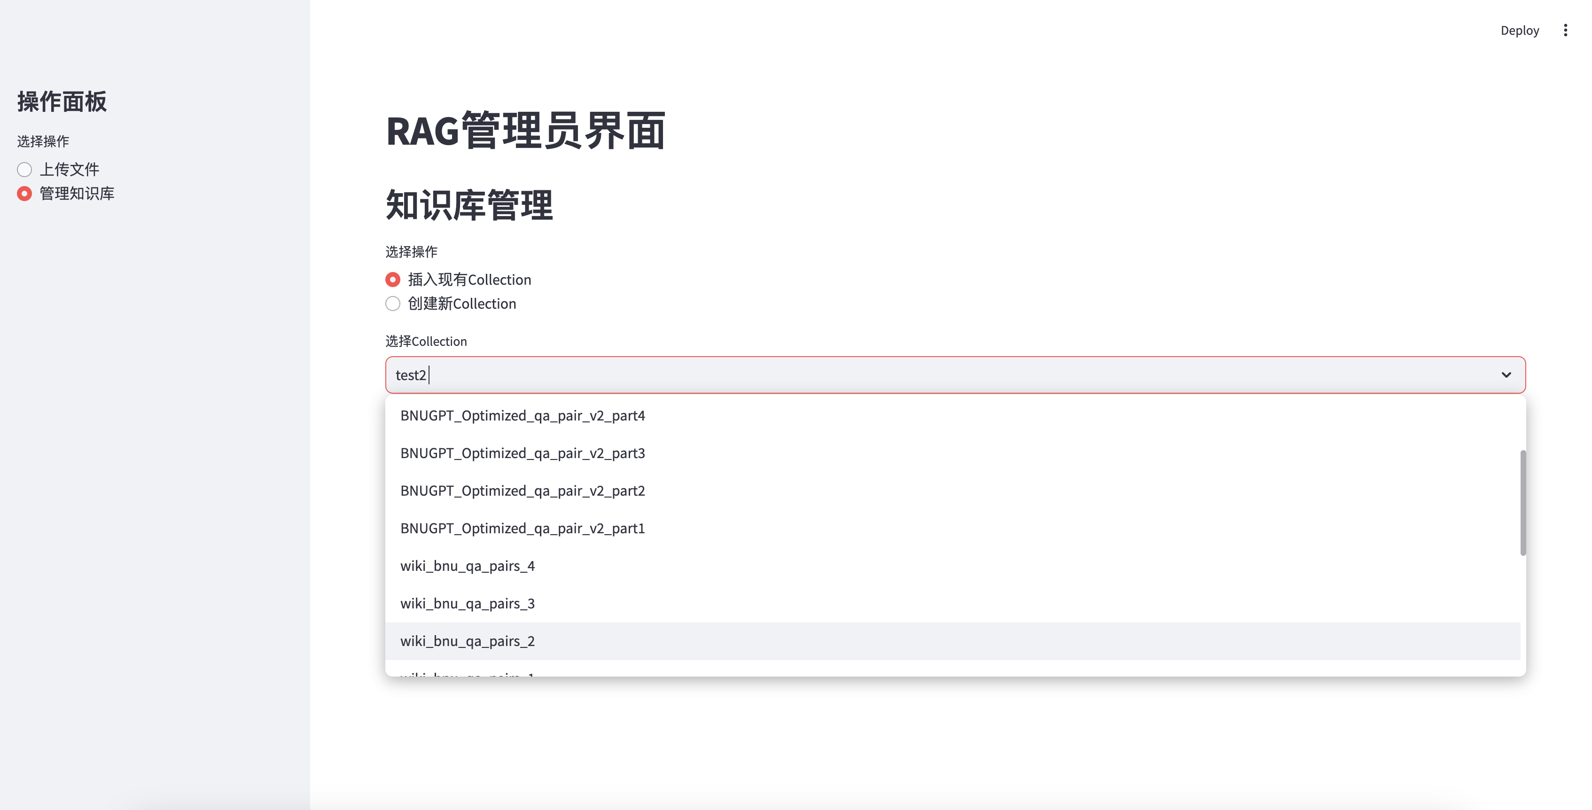Click the 操作面板 sidebar heading
Viewport: 1592px width, 810px height.
pyautogui.click(x=62, y=101)
